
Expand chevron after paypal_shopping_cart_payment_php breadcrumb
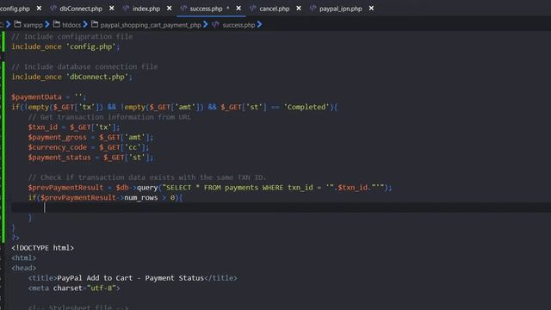tap(206, 25)
